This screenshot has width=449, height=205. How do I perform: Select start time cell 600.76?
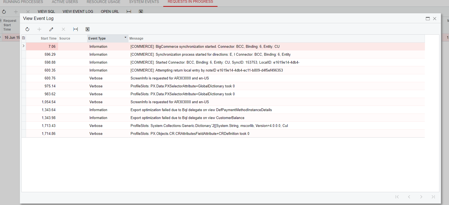tap(42, 78)
